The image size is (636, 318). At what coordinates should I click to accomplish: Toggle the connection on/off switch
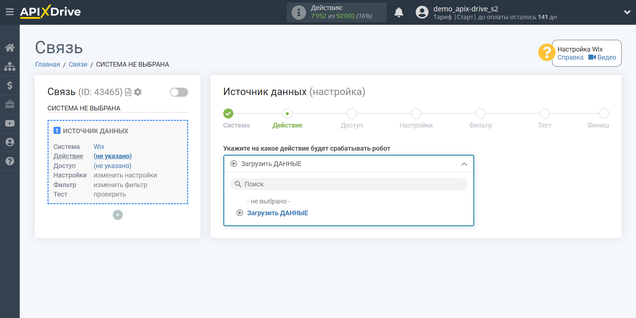click(179, 92)
